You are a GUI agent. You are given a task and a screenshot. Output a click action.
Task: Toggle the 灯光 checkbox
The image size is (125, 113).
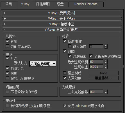pyautogui.click(x=7, y=58)
